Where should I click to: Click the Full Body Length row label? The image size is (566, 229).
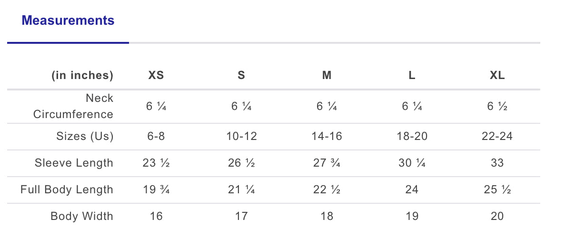(67, 189)
